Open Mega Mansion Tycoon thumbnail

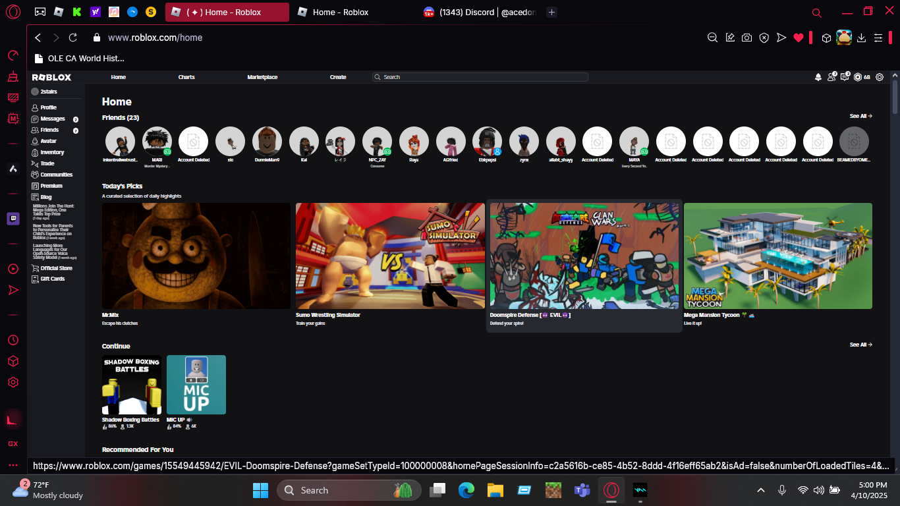pyautogui.click(x=778, y=256)
